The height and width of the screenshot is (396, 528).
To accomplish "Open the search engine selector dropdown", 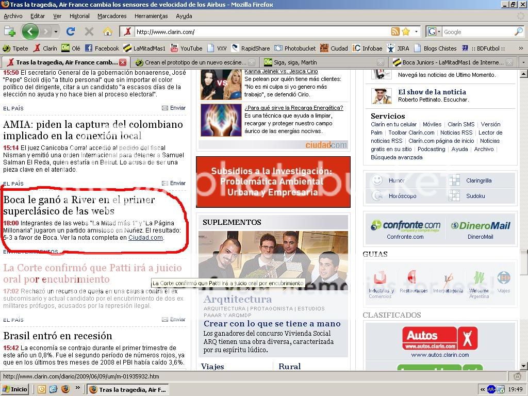I will tap(439, 31).
